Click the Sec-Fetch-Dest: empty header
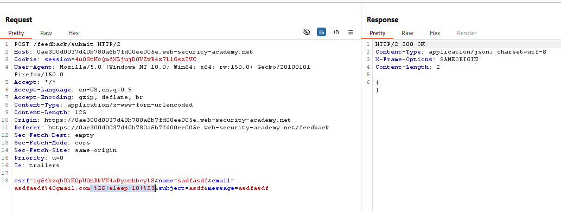The width and height of the screenshot is (561, 211). [x=54, y=135]
